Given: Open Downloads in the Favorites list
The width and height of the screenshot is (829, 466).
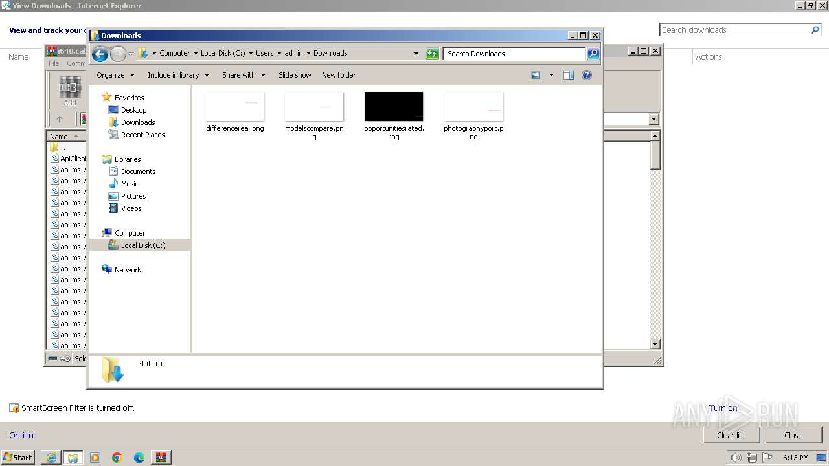Looking at the screenshot, I should [x=137, y=122].
